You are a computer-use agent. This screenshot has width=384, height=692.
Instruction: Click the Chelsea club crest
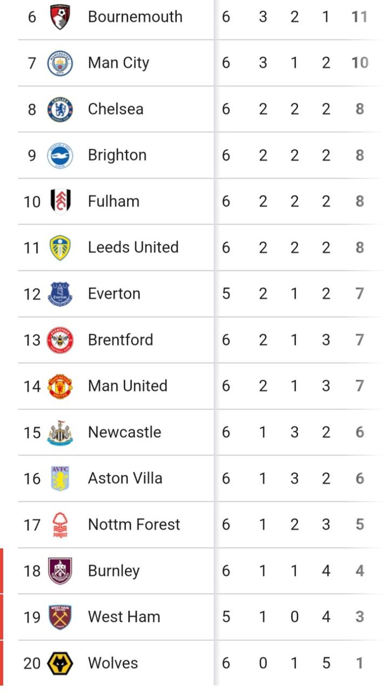tap(60, 109)
